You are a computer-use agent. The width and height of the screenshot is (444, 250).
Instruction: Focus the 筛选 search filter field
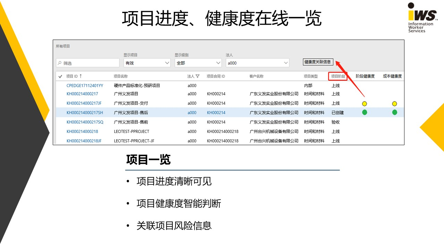click(x=88, y=63)
